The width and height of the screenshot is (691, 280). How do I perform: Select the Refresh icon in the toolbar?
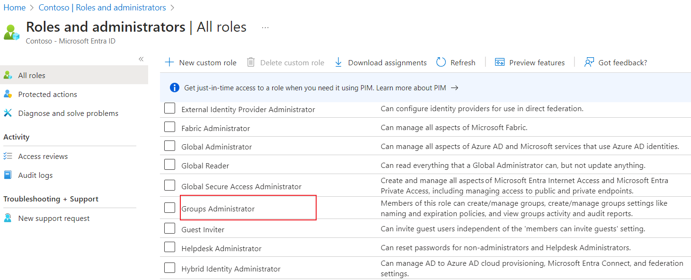[441, 62]
